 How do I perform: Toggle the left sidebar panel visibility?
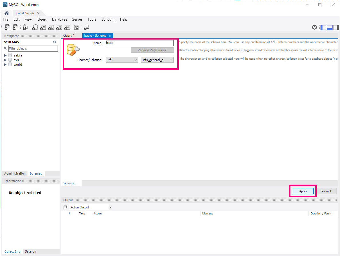[323, 27]
